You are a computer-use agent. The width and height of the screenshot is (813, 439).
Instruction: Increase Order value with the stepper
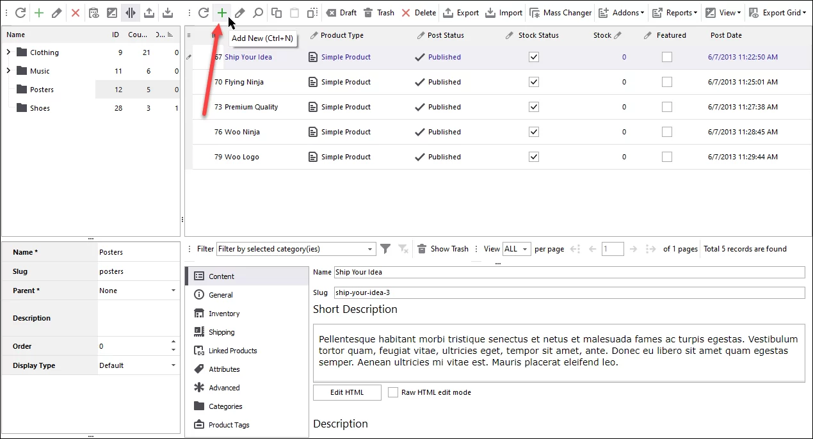[x=173, y=342]
